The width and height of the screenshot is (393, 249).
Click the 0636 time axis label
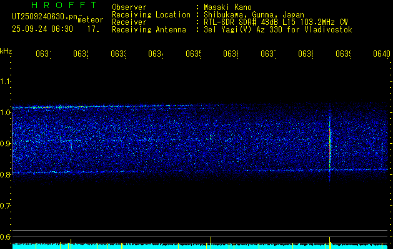231,54
